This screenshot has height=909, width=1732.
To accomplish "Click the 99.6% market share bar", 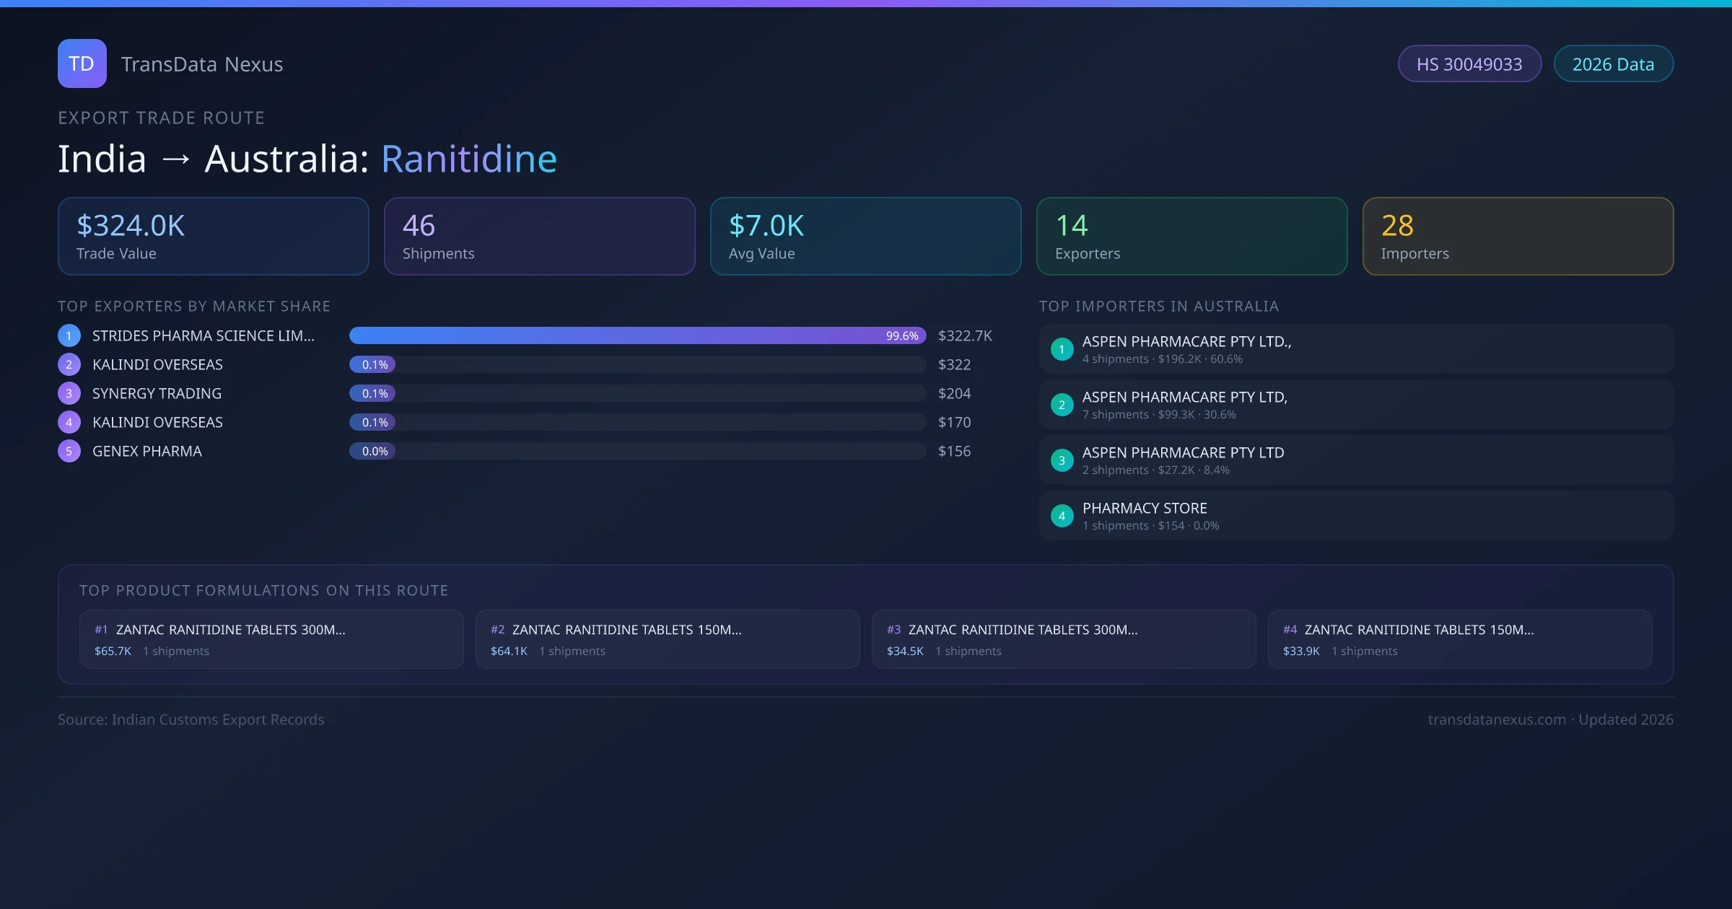I will pyautogui.click(x=637, y=335).
